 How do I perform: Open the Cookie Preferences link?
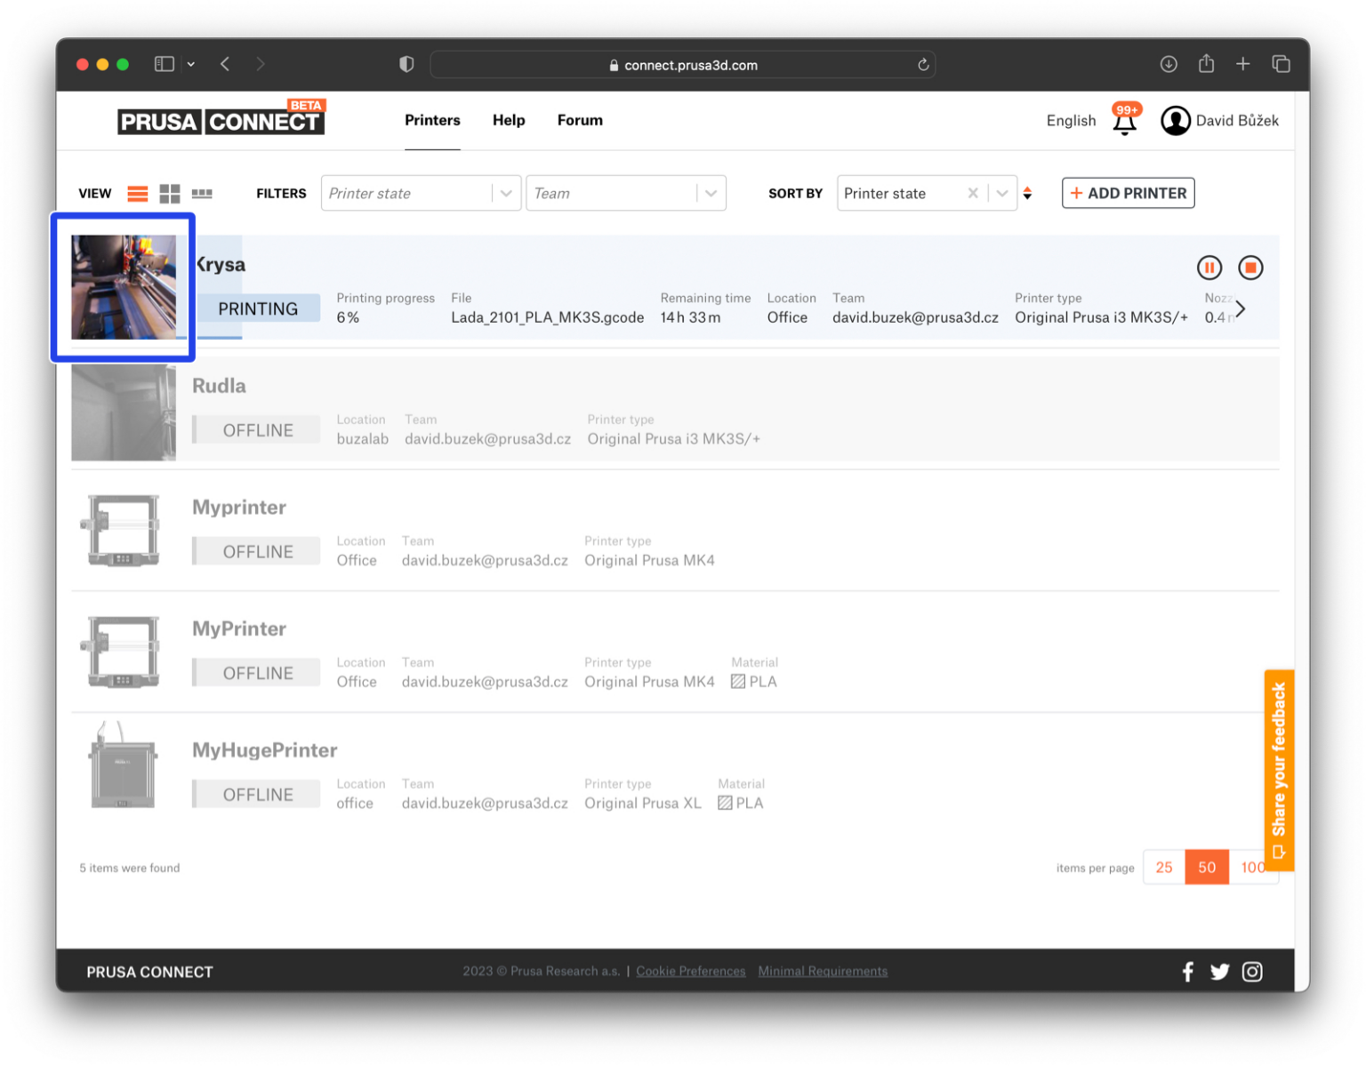pos(691,971)
